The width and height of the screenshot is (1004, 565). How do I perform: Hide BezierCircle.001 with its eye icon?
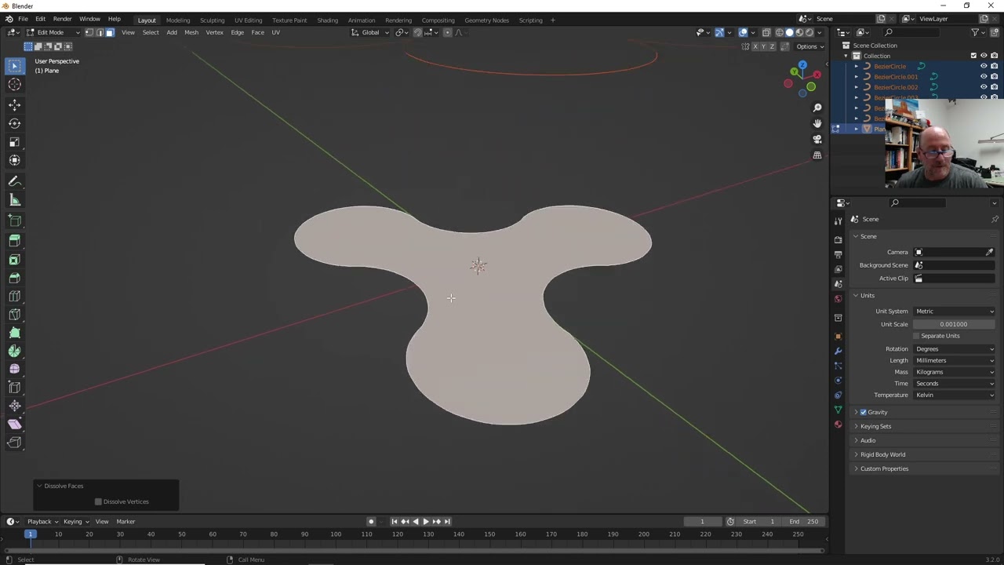point(984,77)
